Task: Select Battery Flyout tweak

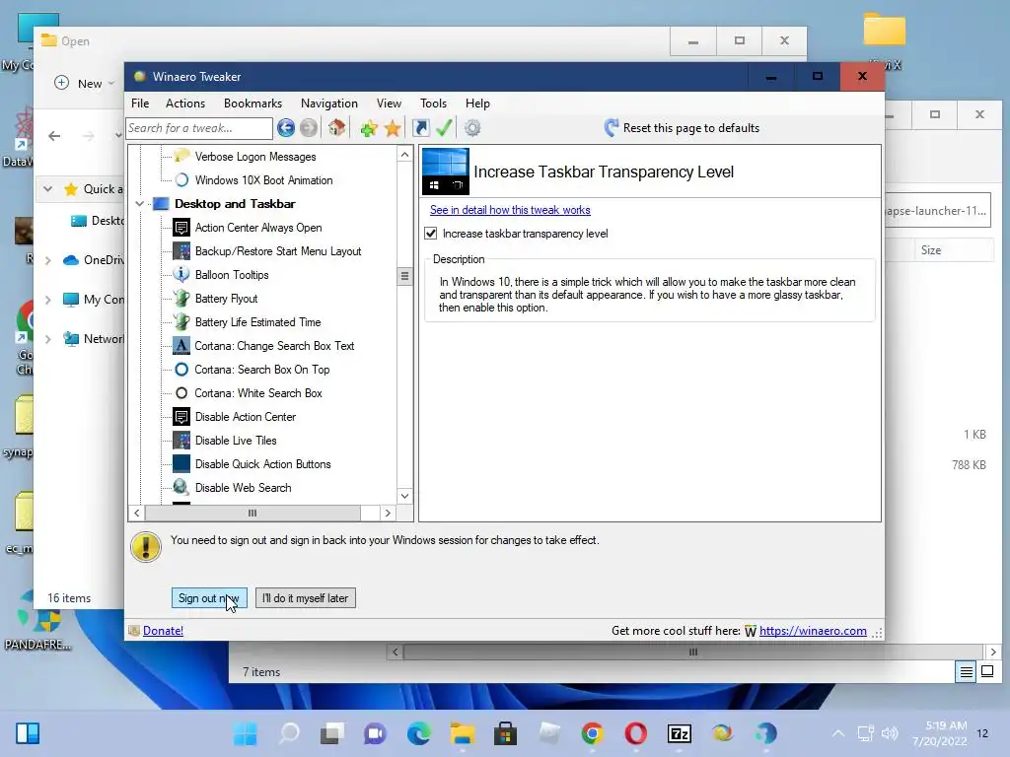Action: [x=226, y=299]
